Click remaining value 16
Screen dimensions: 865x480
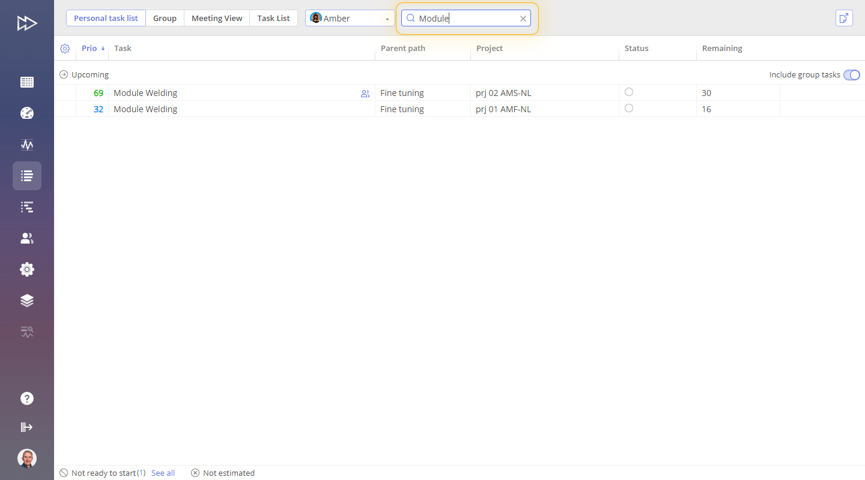[x=706, y=109]
